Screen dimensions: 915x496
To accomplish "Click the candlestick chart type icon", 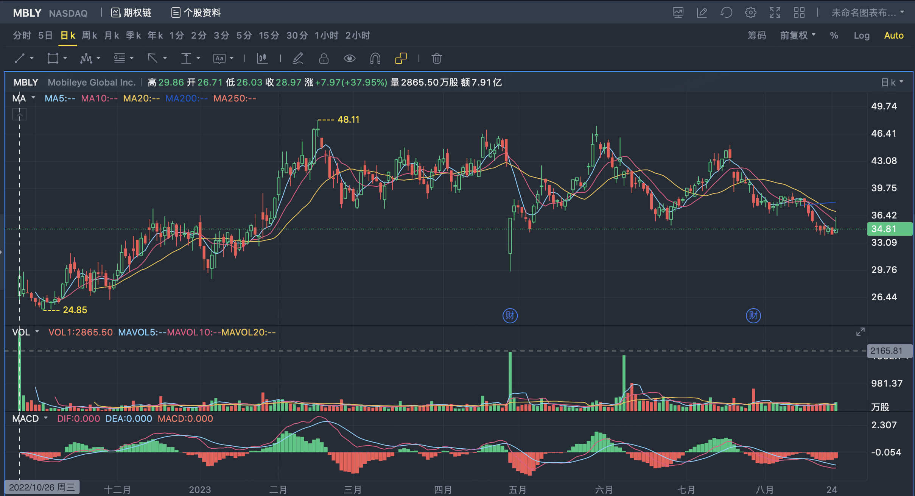I will (262, 58).
